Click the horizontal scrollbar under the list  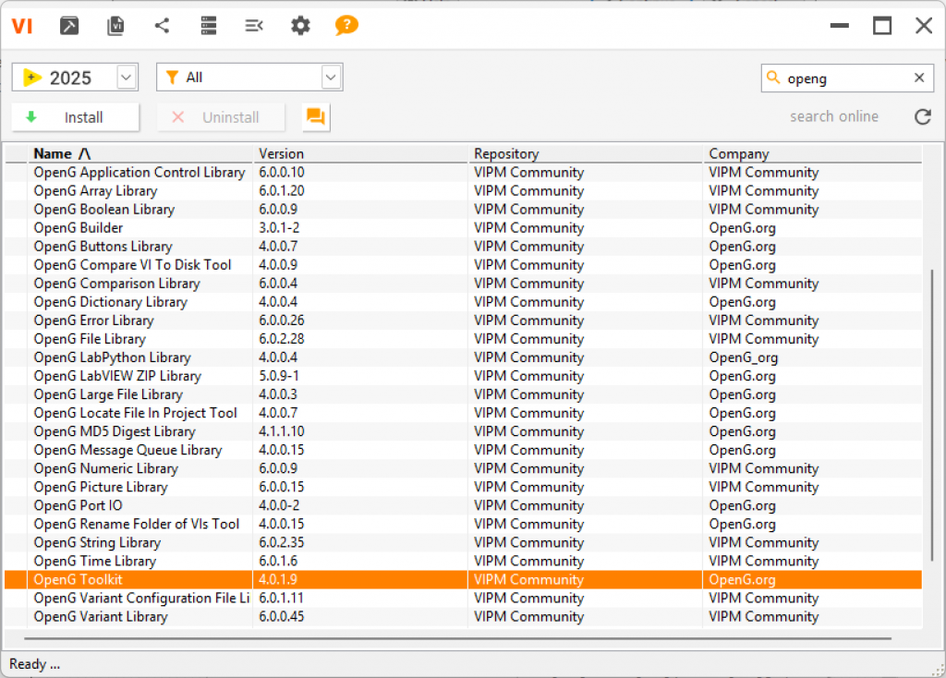(x=457, y=638)
